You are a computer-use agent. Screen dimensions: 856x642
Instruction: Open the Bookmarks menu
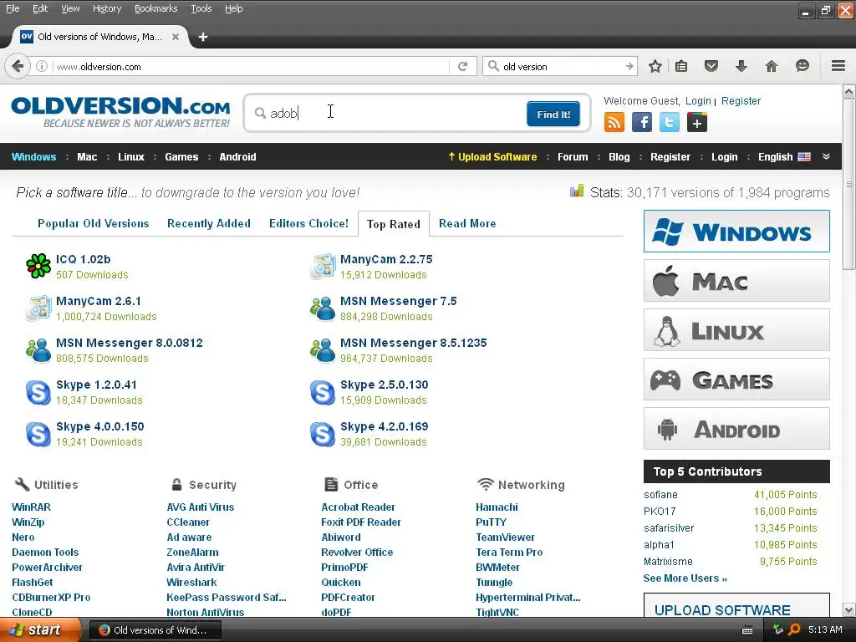[156, 8]
